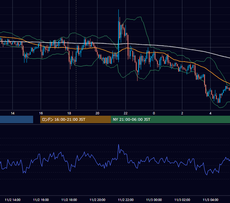Screen dimensions: 230x203
Task: Click the 11/2 14:00 indicator axis label
Action: (x=13, y=200)
